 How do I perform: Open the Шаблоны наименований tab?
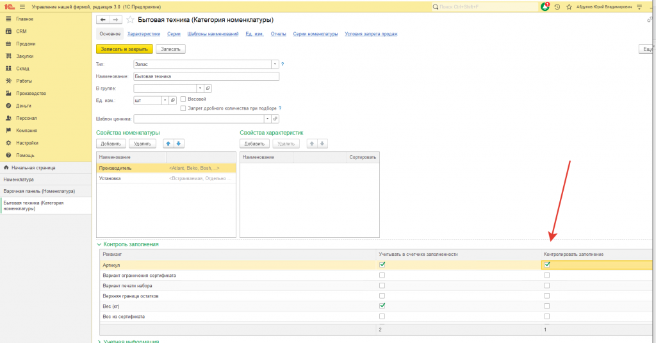pyautogui.click(x=213, y=34)
